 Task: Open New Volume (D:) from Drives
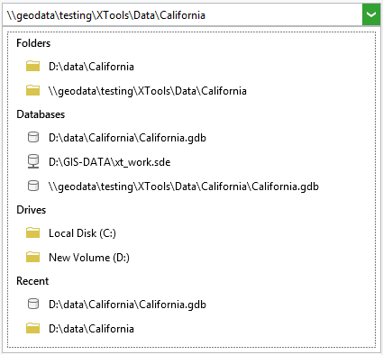coord(89,258)
